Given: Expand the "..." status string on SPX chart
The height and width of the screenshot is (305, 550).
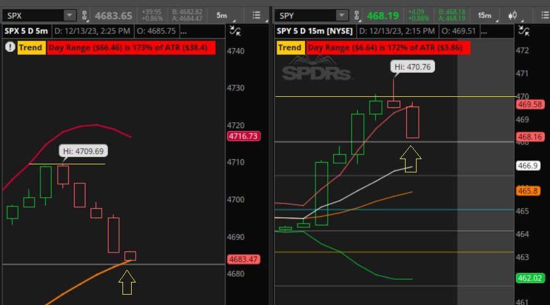Looking at the screenshot, I should point(184,31).
